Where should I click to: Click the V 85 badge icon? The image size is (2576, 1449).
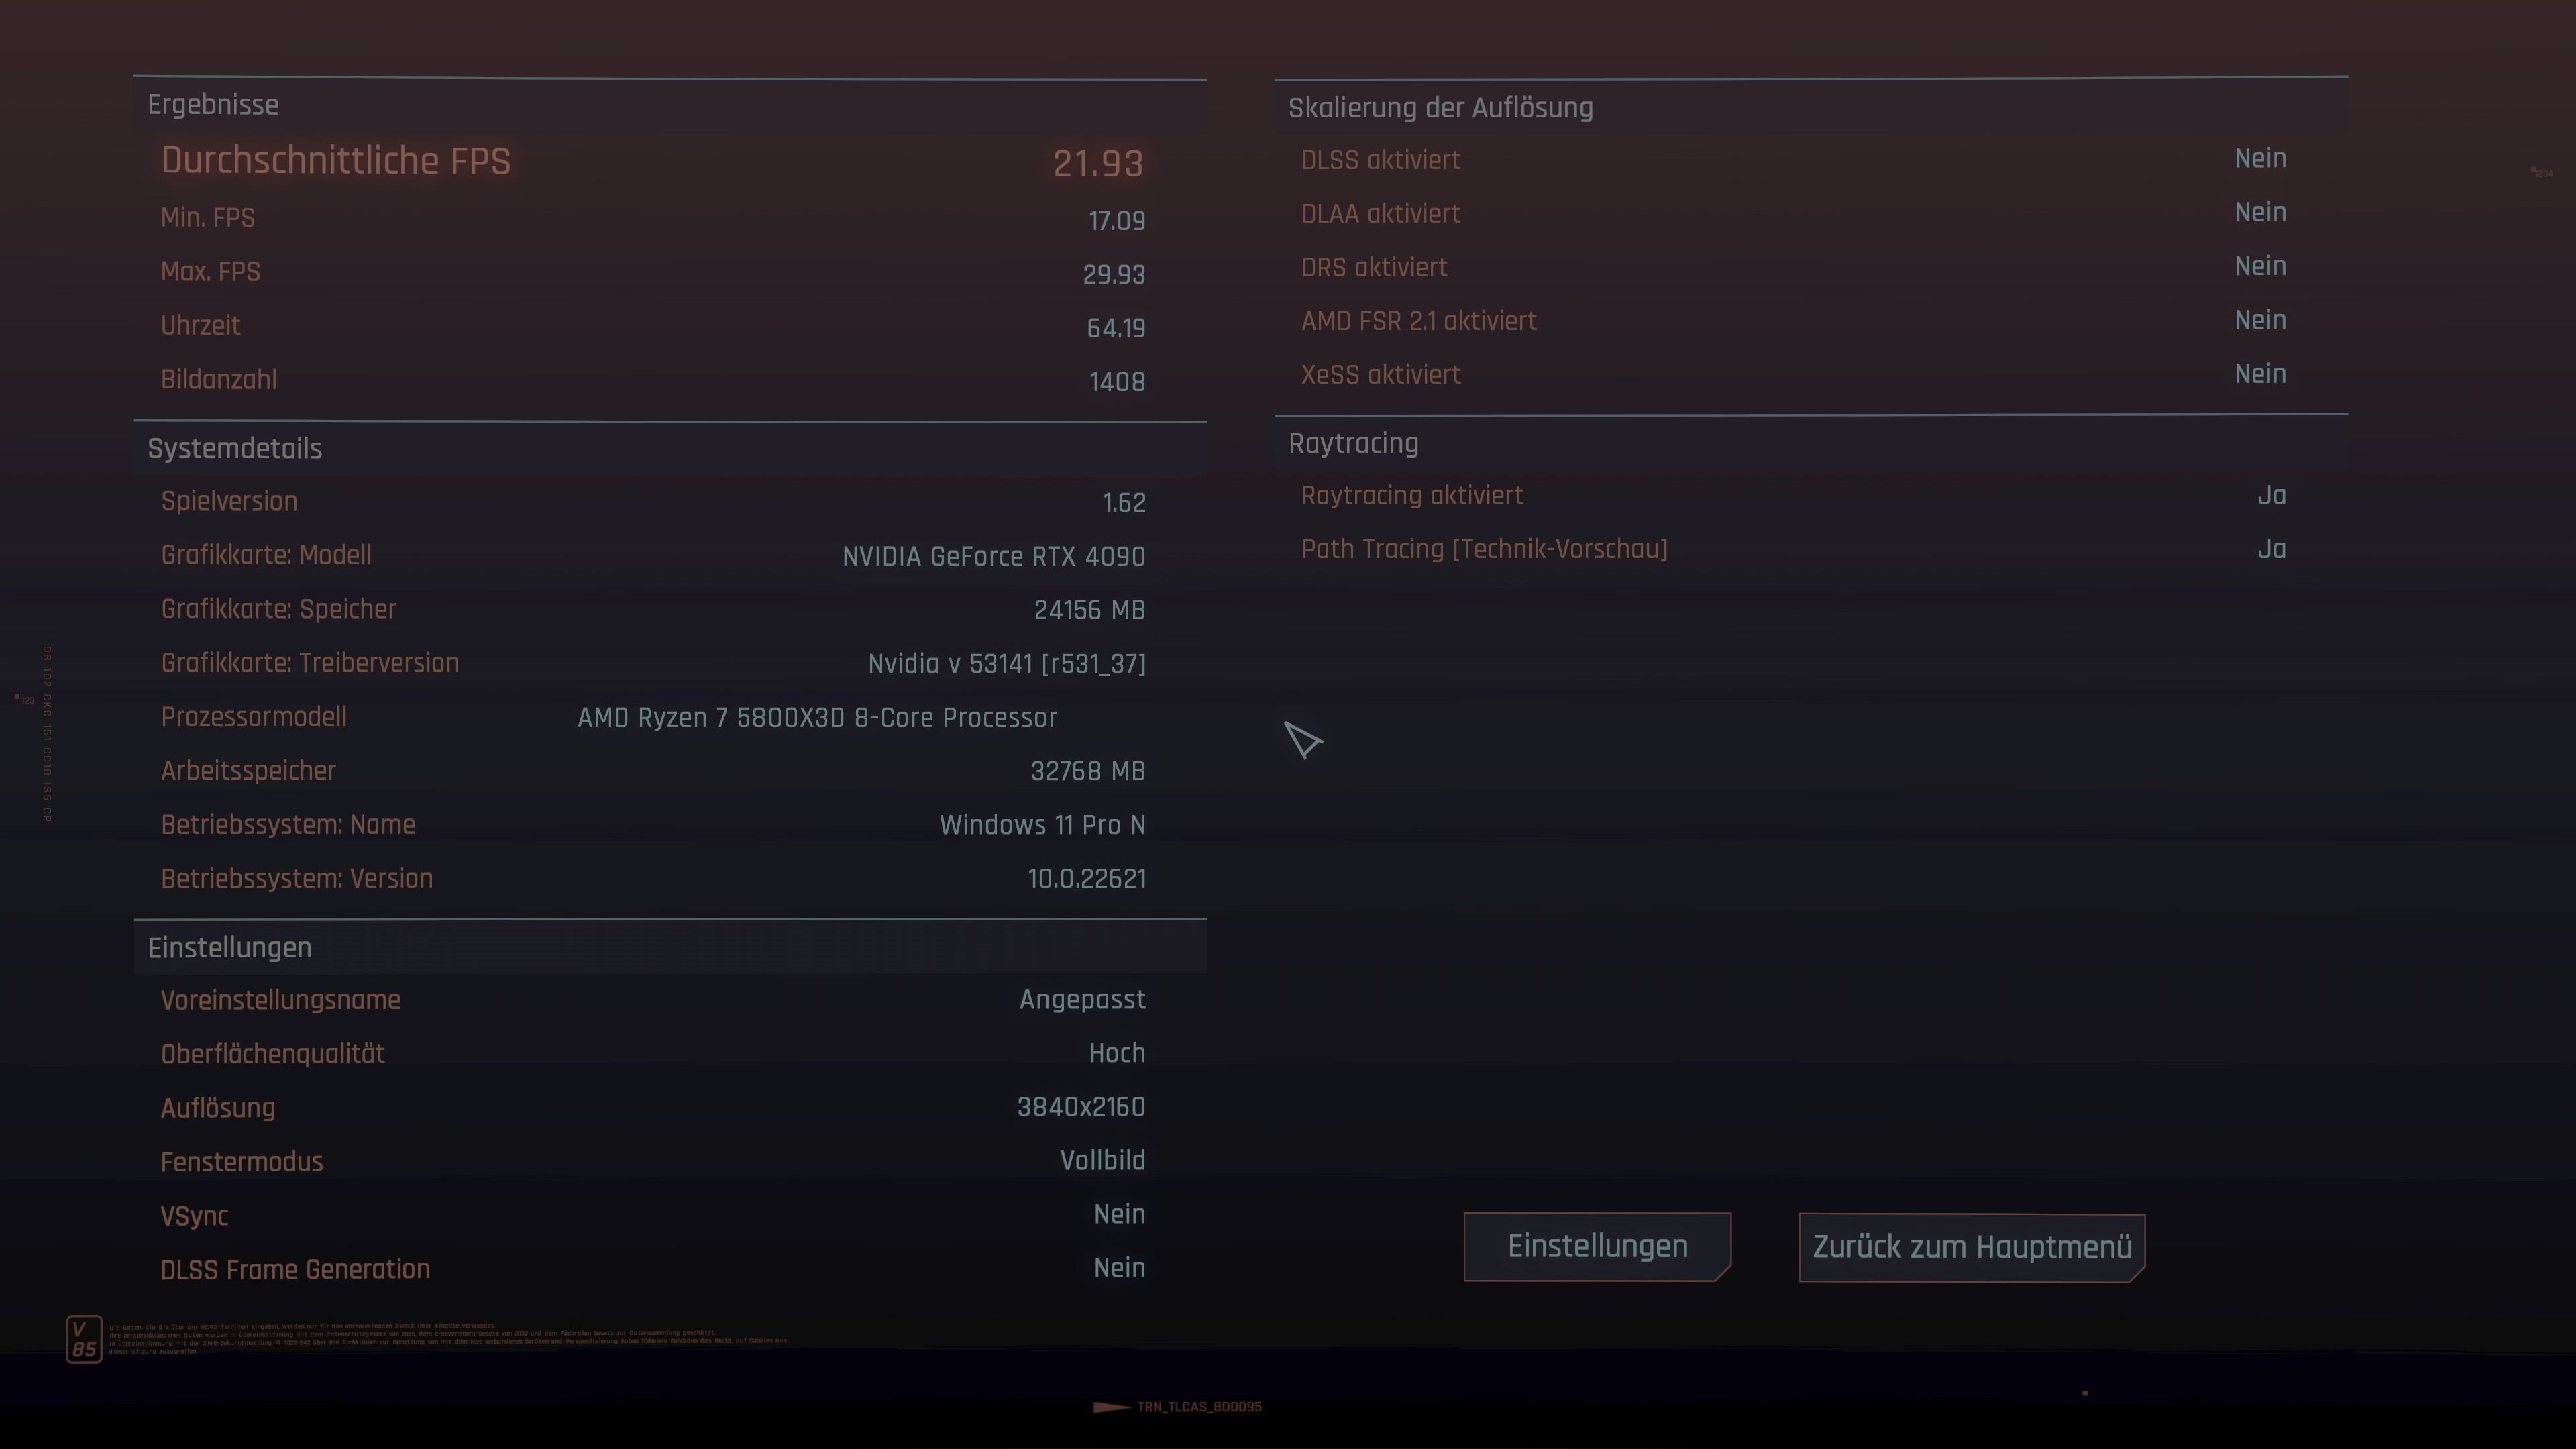84,1339
